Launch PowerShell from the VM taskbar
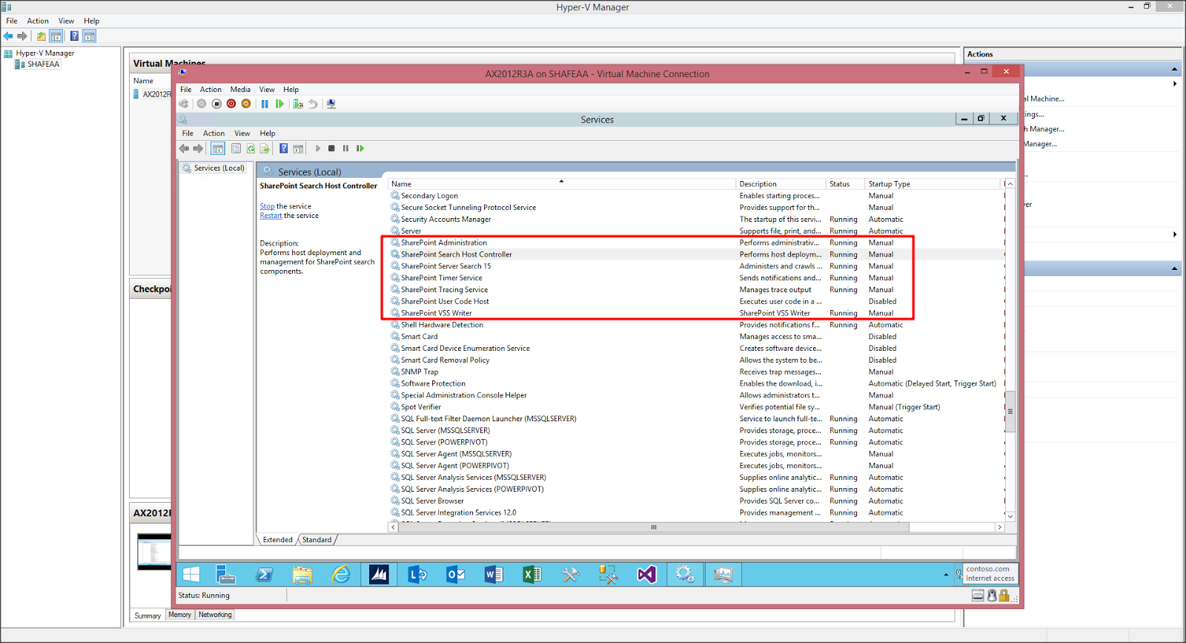1186x643 pixels. [x=264, y=574]
